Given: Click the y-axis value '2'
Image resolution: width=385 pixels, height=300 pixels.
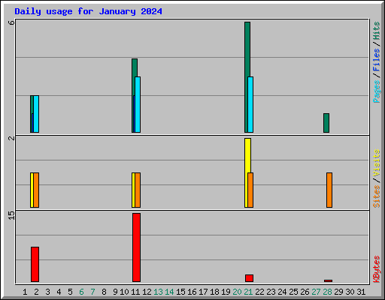Looking at the screenshot, I should 11,138.
